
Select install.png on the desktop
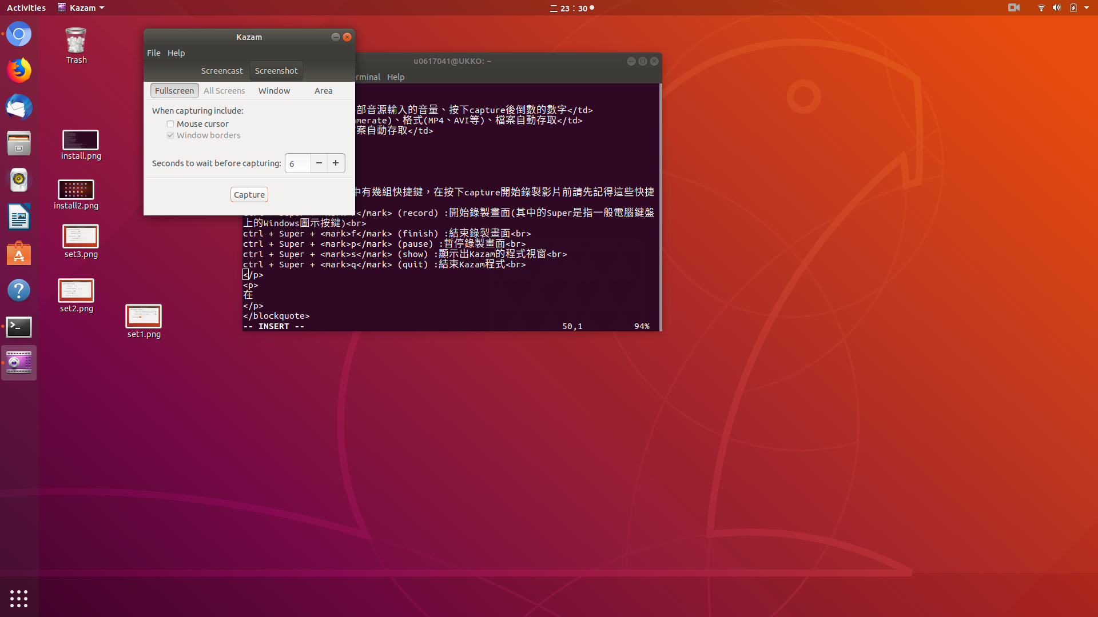[81, 145]
